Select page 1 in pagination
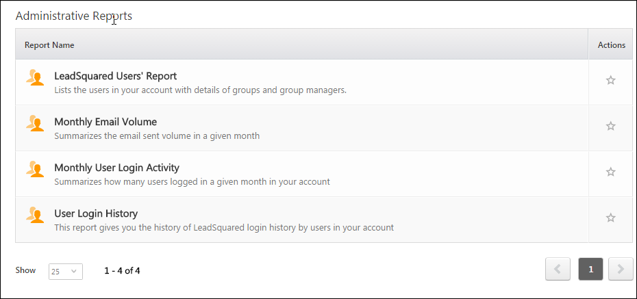This screenshot has height=299, width=637. [x=590, y=270]
